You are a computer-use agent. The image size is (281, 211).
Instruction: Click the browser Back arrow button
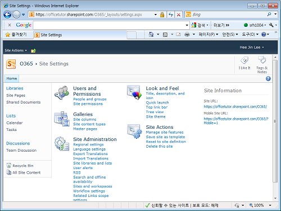click(7, 15)
